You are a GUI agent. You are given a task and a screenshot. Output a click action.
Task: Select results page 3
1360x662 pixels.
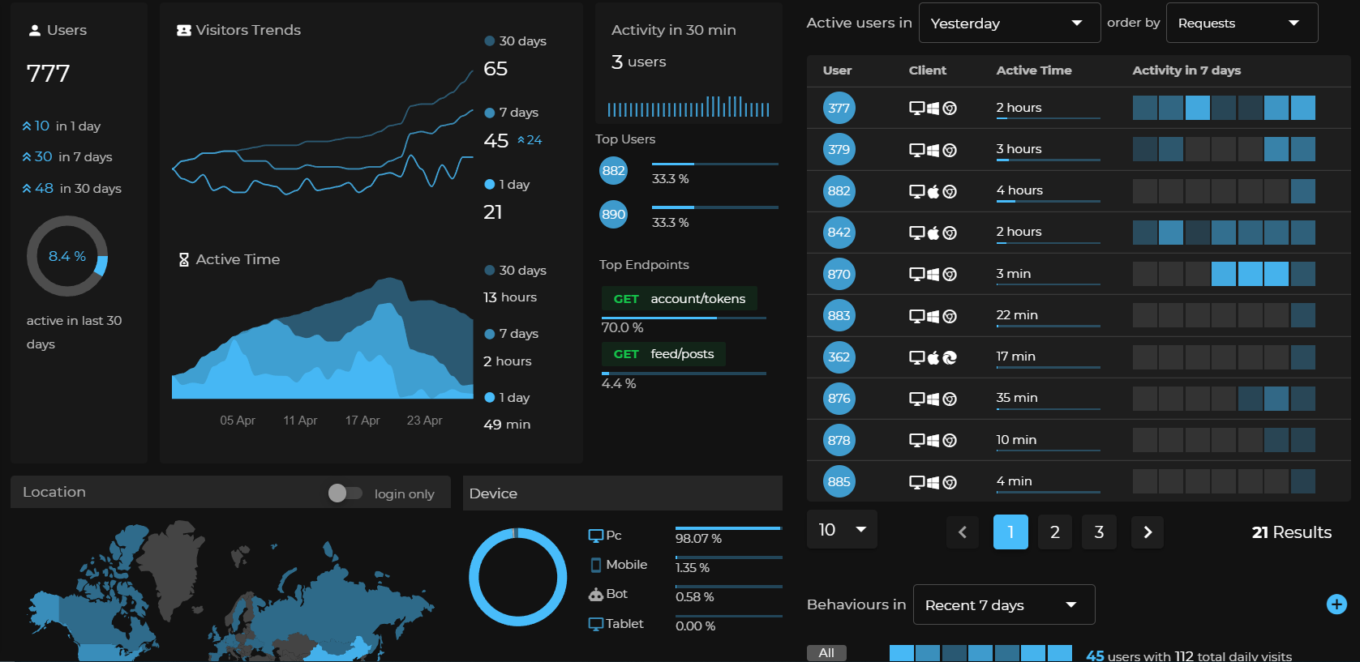point(1099,532)
